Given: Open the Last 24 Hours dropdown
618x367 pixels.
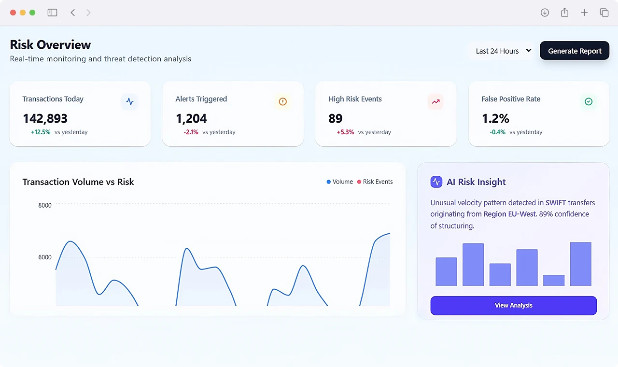Looking at the screenshot, I should tap(502, 51).
